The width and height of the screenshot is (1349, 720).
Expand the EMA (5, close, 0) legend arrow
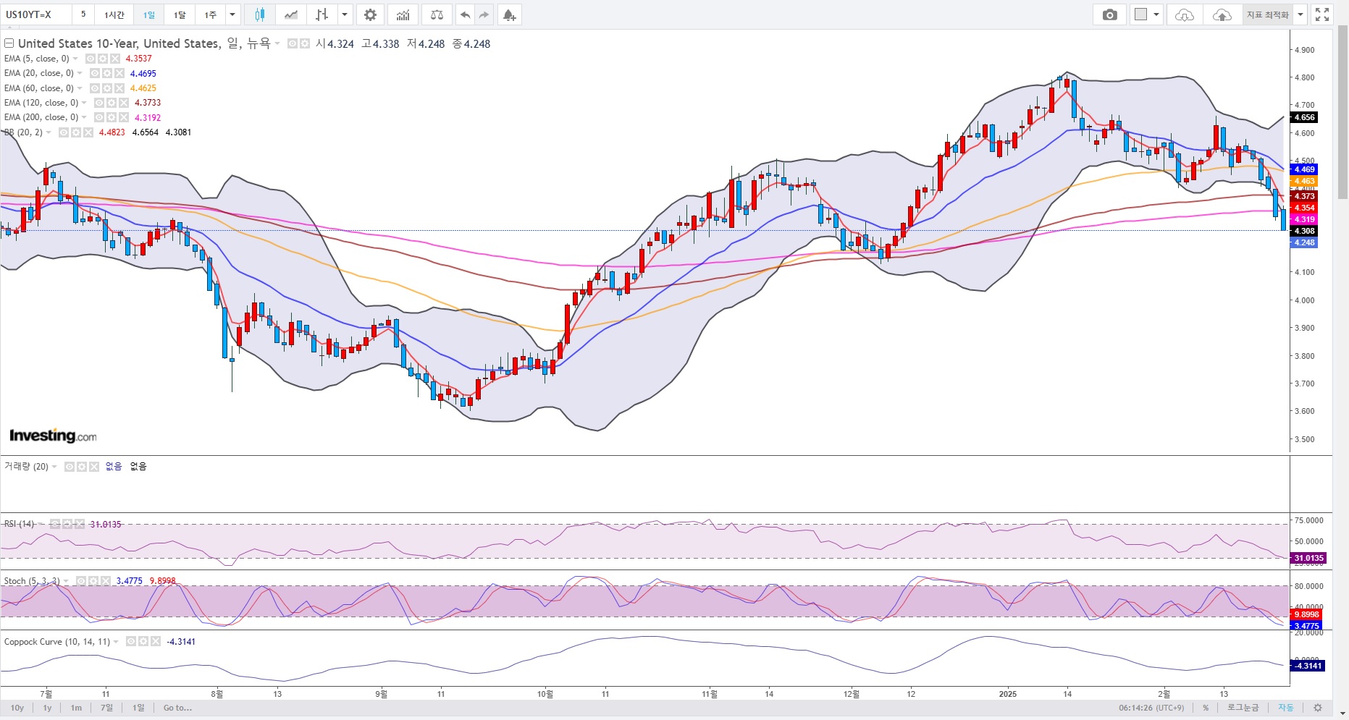pos(75,59)
